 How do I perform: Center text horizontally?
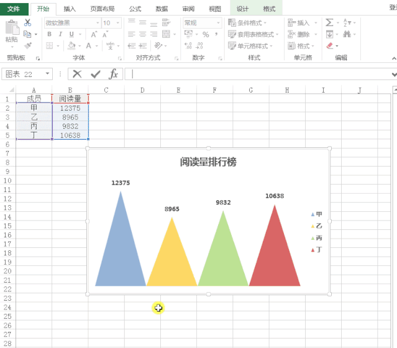coord(142,34)
